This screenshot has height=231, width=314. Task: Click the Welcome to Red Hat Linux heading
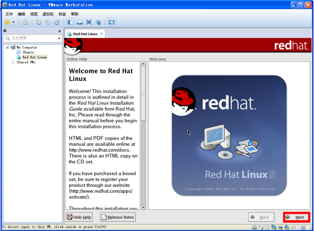101,75
